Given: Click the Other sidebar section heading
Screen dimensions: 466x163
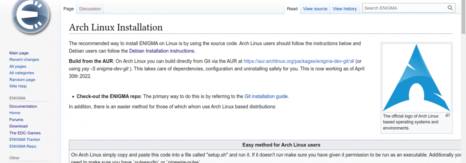Looking at the screenshot, I should pos(15,158).
